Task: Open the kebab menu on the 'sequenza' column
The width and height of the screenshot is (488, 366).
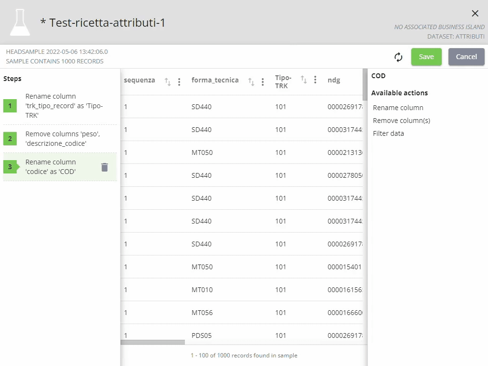Action: point(179,81)
